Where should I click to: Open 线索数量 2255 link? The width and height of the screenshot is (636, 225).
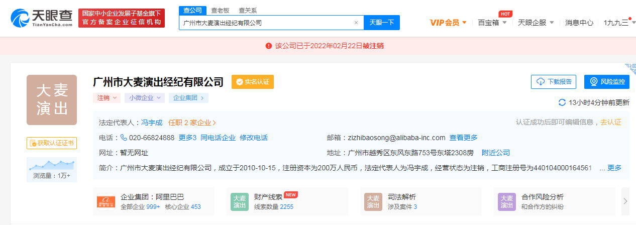click(274, 207)
